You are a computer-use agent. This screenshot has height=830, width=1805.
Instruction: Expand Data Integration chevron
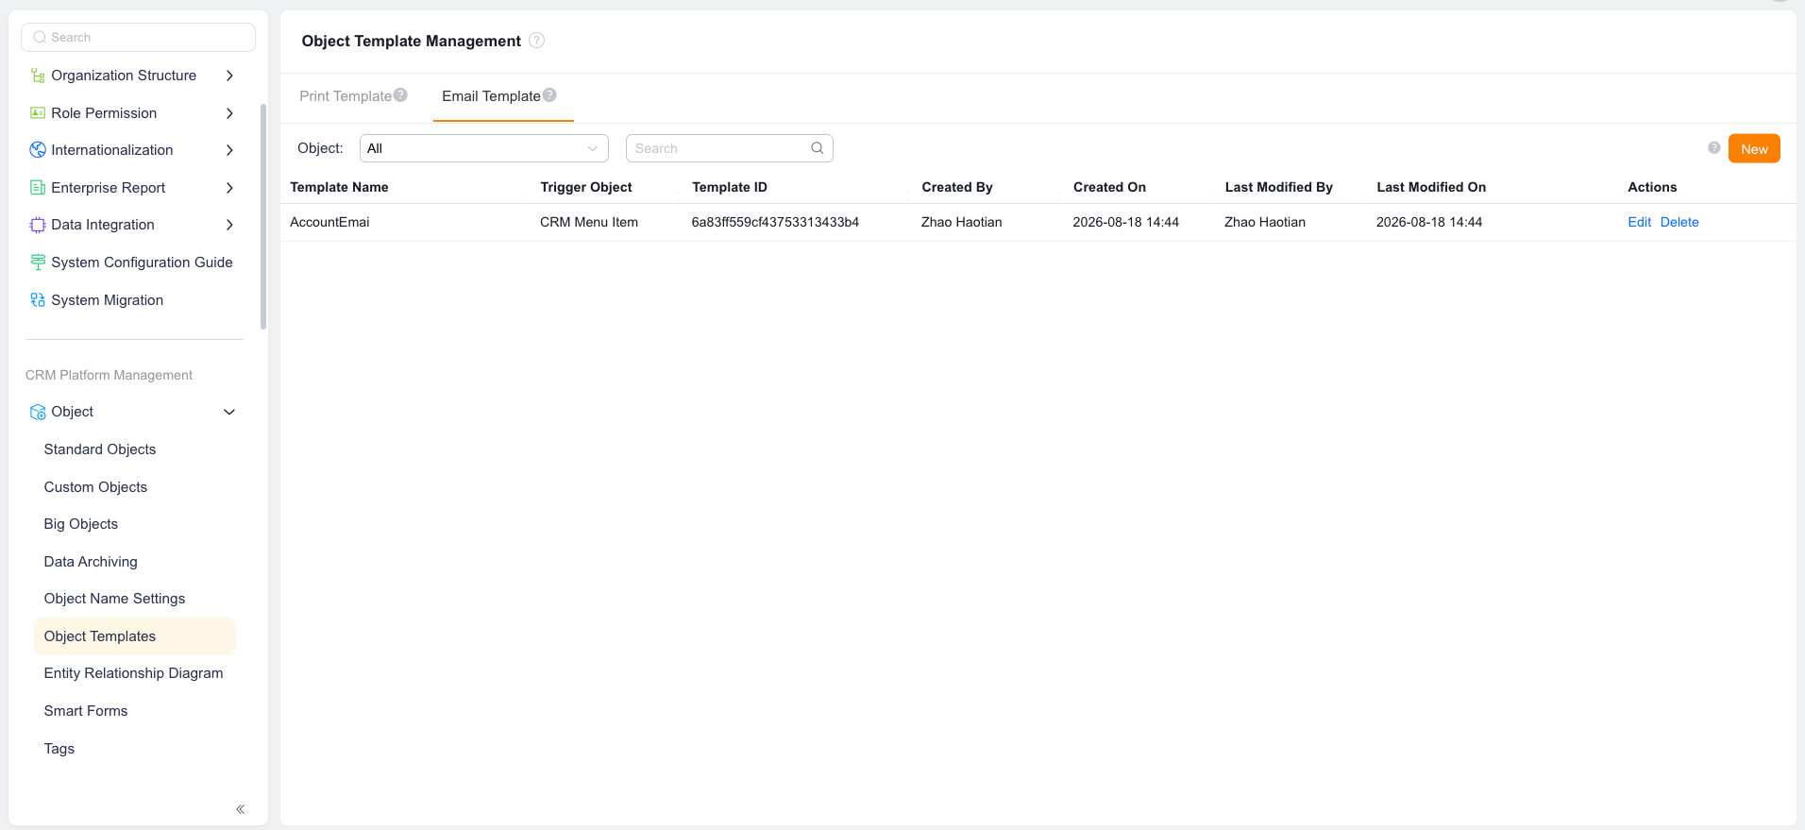229,225
